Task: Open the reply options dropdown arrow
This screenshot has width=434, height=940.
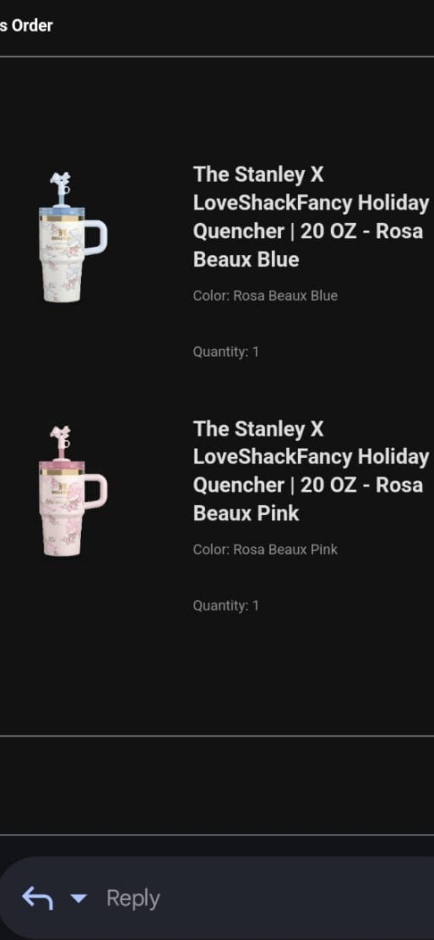Action: pos(78,898)
